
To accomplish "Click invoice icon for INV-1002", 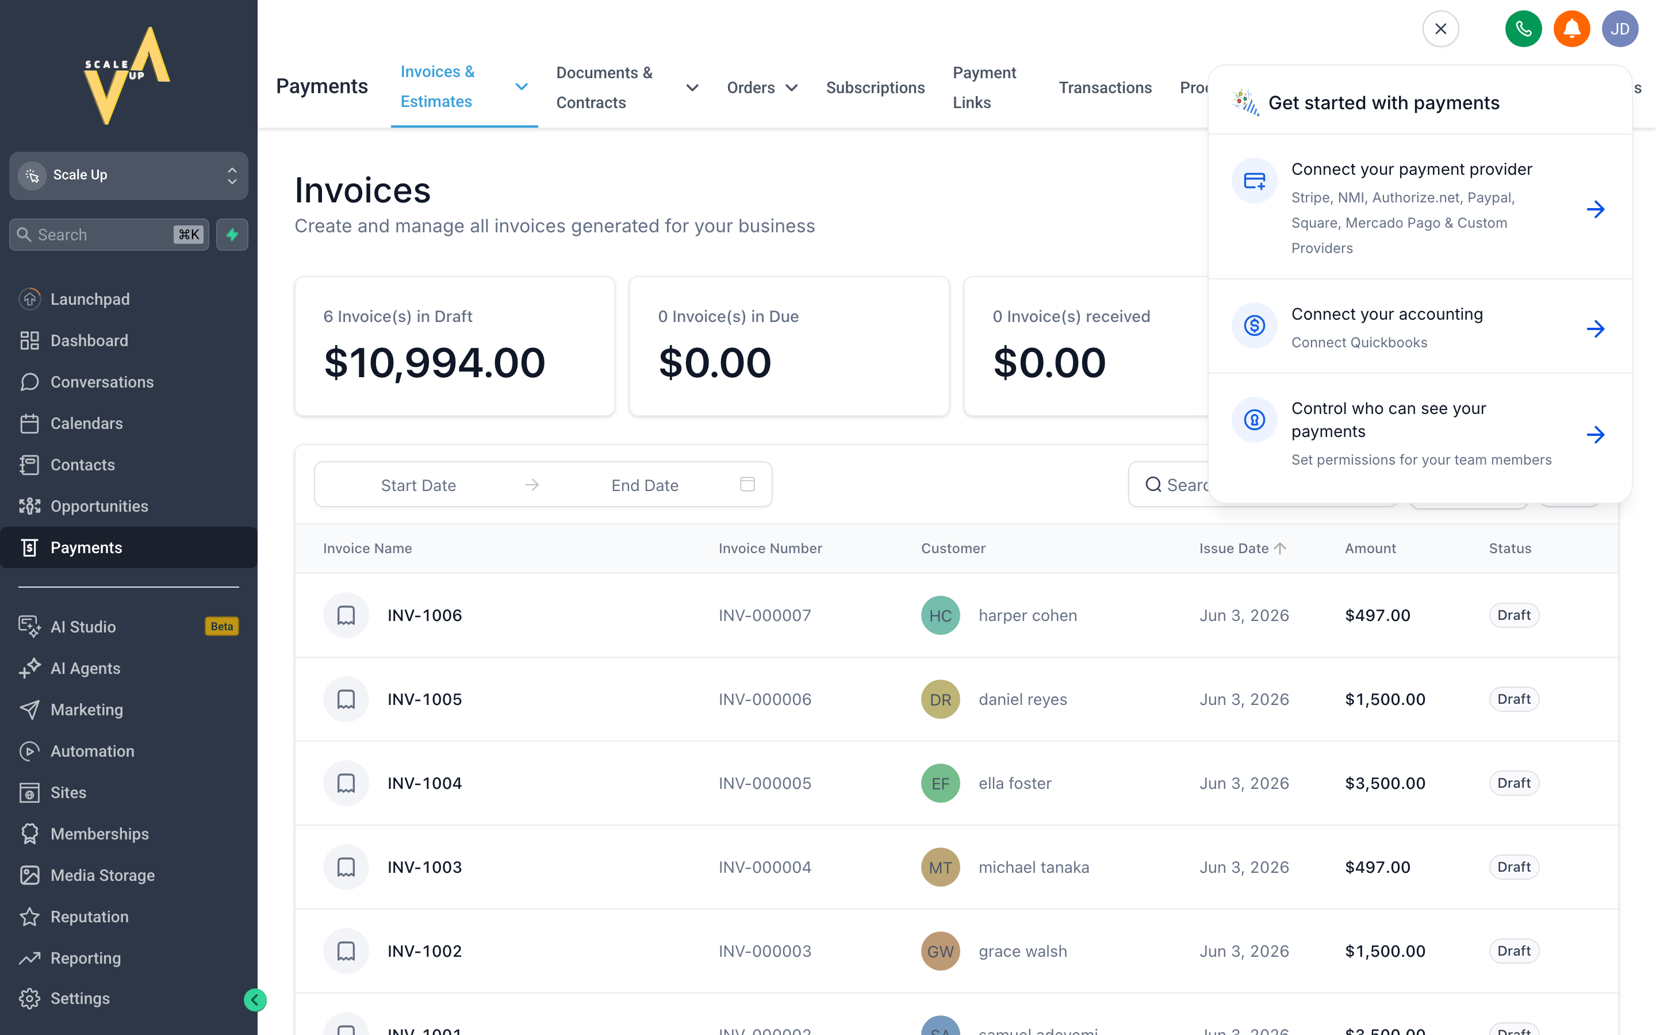I will tap(346, 951).
